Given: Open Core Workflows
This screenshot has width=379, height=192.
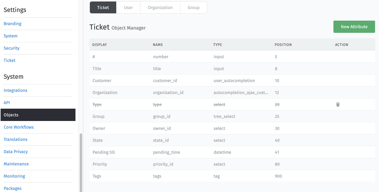Looking at the screenshot, I should tap(18, 127).
